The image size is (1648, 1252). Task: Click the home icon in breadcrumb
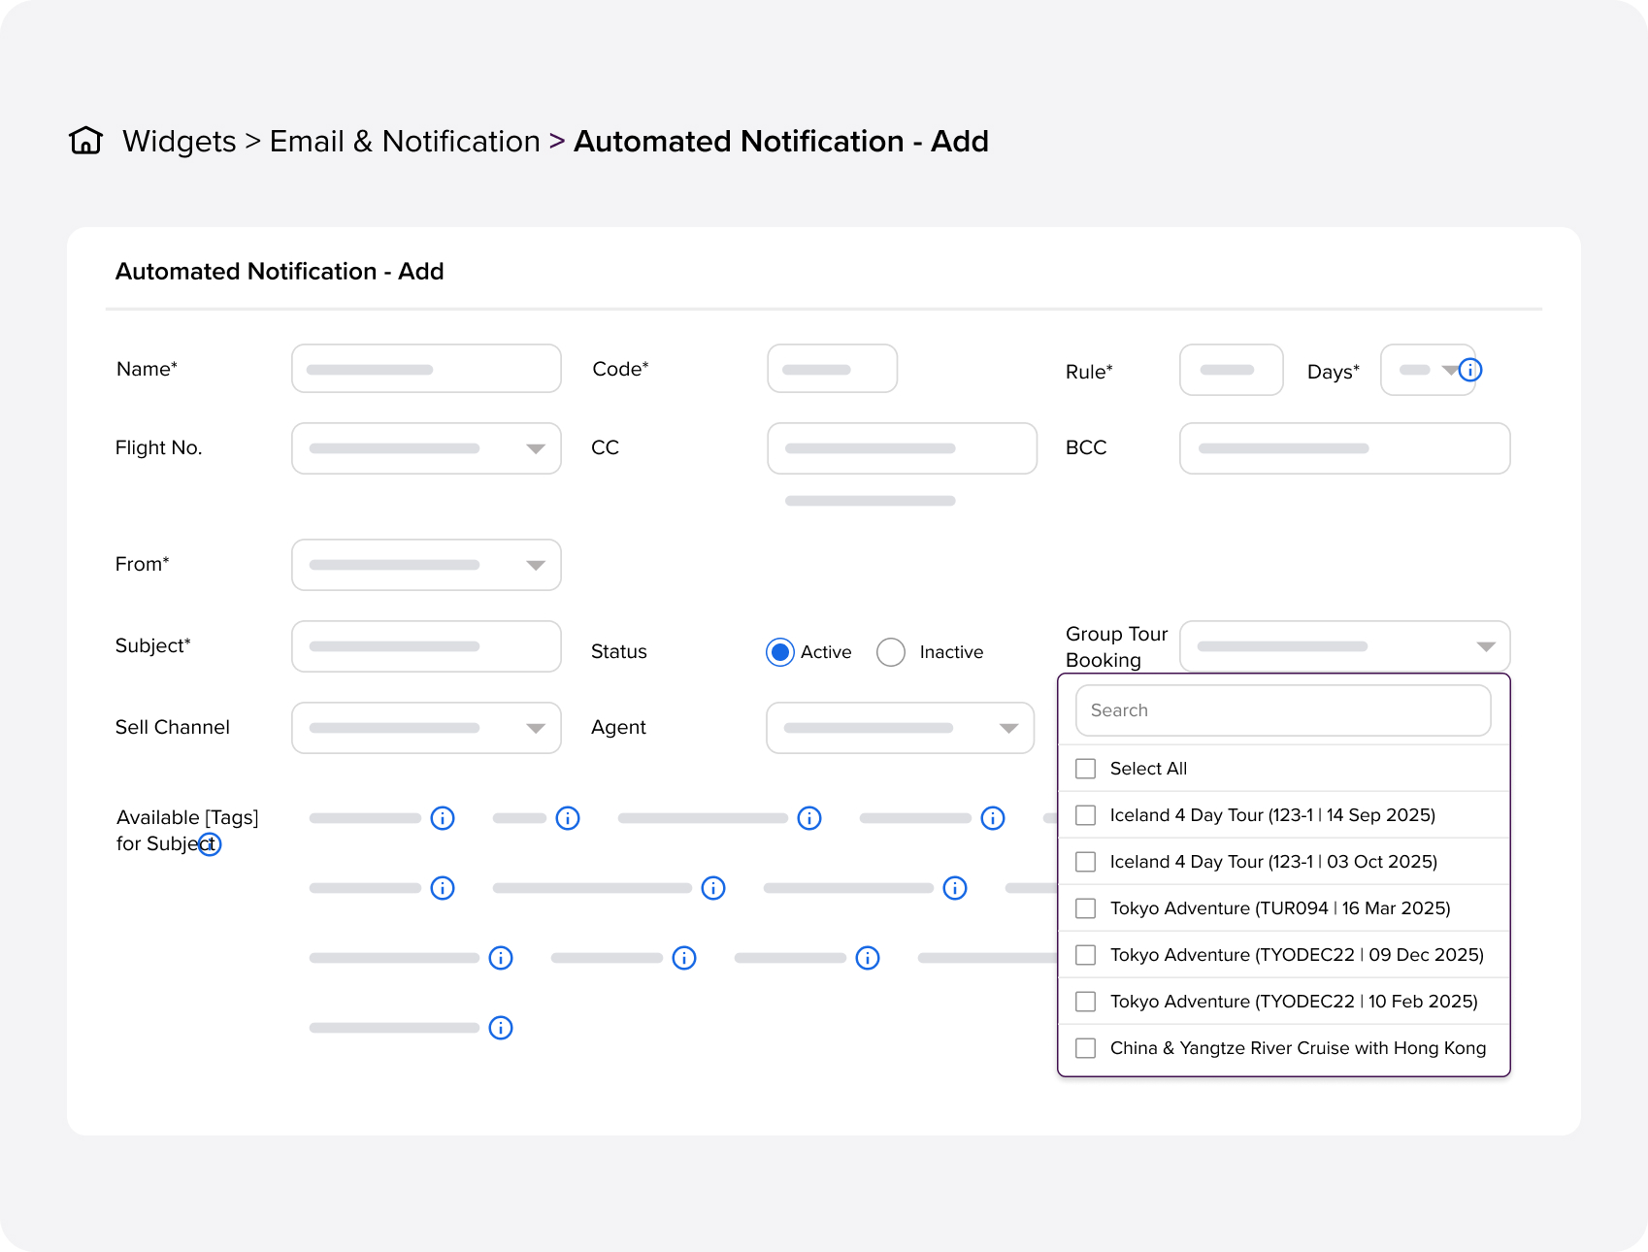point(86,141)
